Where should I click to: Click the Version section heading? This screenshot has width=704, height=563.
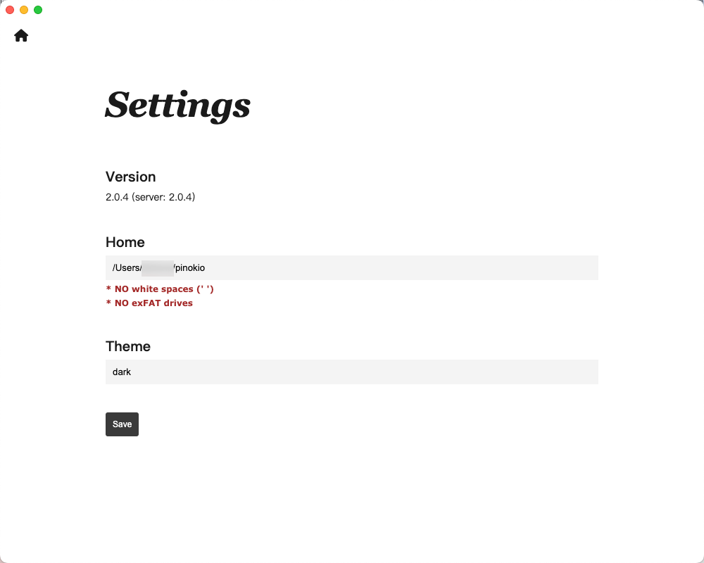click(131, 177)
